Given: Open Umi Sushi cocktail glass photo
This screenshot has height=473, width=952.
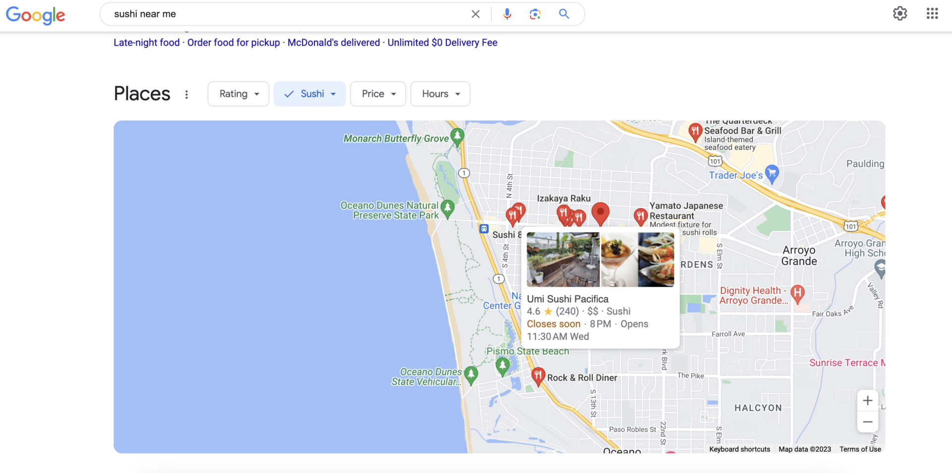Looking at the screenshot, I should click(619, 260).
